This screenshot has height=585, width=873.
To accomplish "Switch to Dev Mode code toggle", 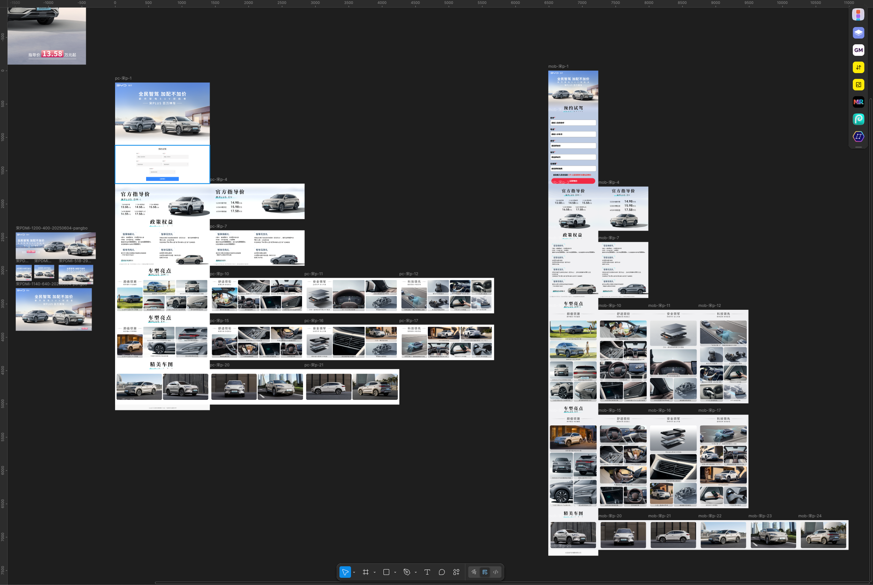I will [496, 572].
